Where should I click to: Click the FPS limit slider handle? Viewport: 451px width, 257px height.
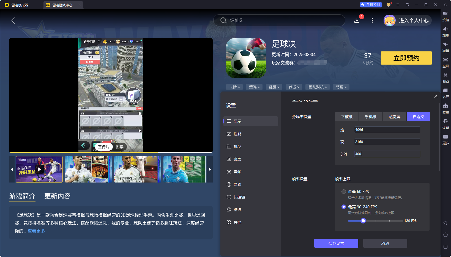pyautogui.click(x=363, y=221)
